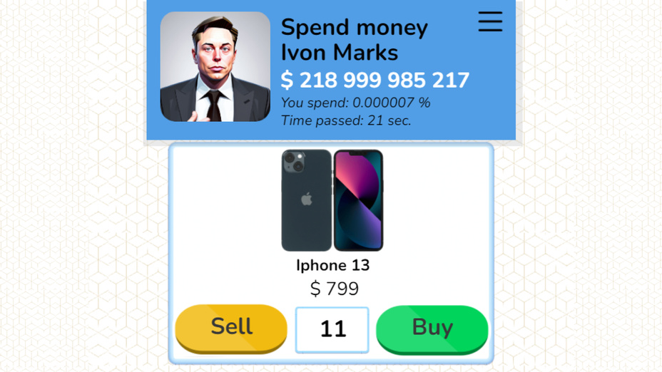This screenshot has width=662, height=372.
Task: Open the hamburger menu in the header
Action: [x=490, y=21]
